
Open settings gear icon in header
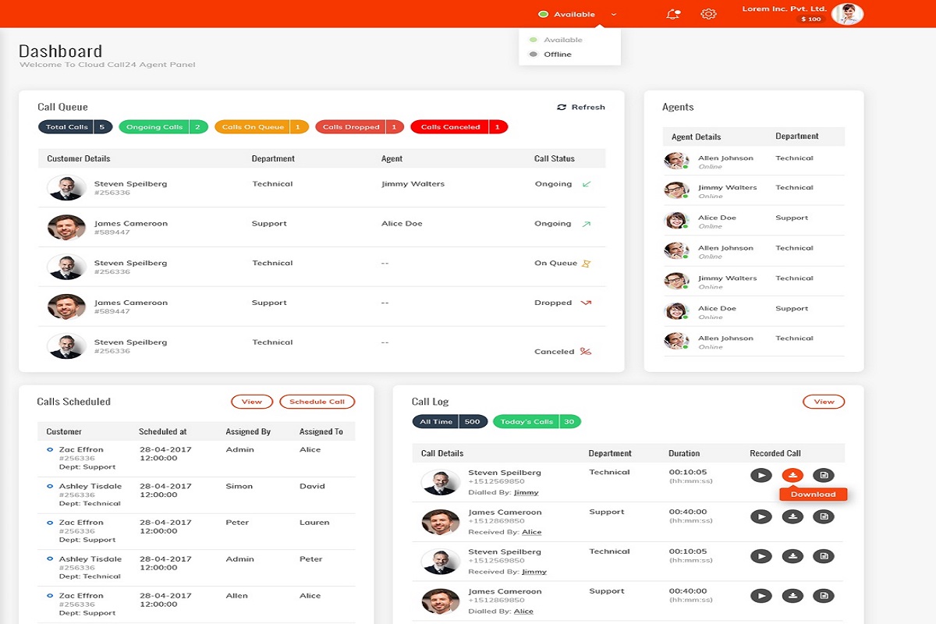click(708, 14)
